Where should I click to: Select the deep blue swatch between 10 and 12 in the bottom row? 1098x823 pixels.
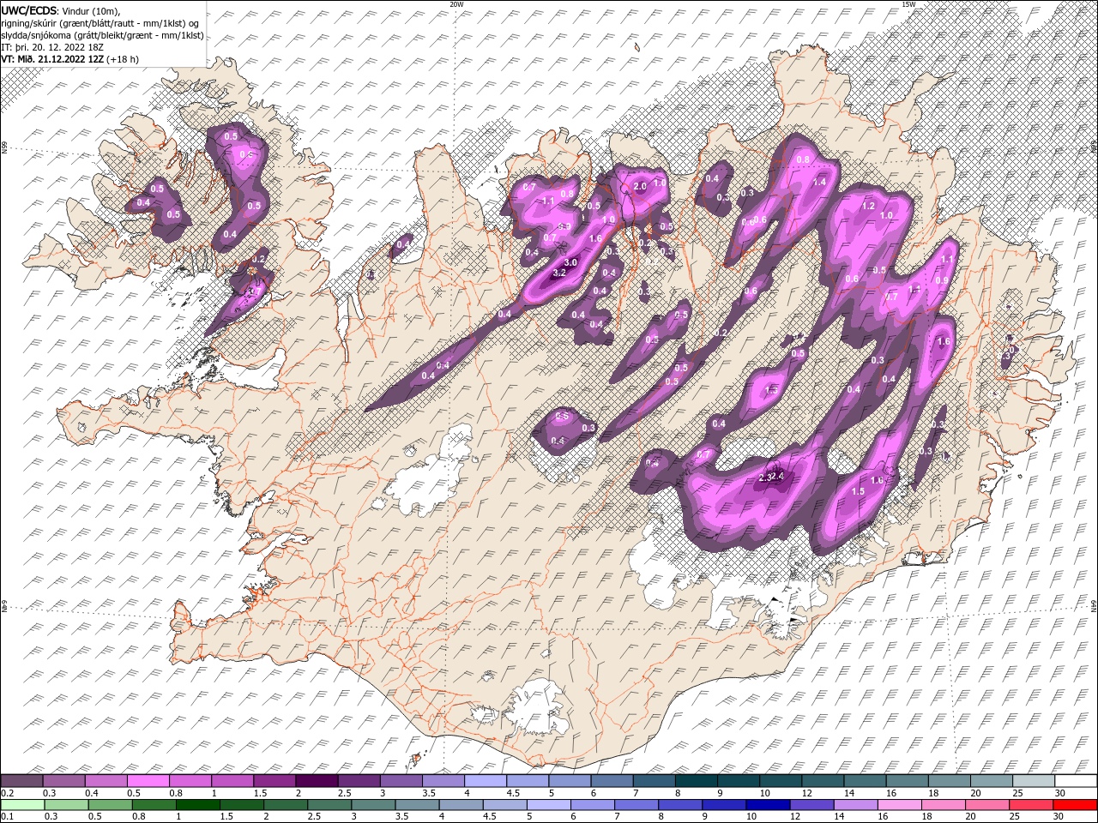(x=767, y=805)
